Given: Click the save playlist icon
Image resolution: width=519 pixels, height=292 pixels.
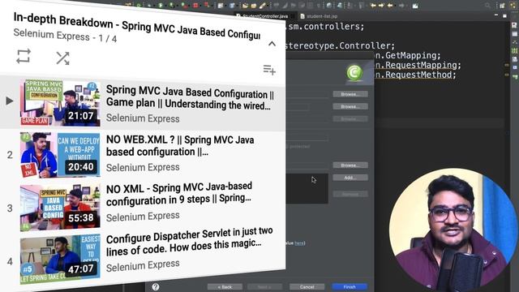Looking at the screenshot, I should click(269, 70).
